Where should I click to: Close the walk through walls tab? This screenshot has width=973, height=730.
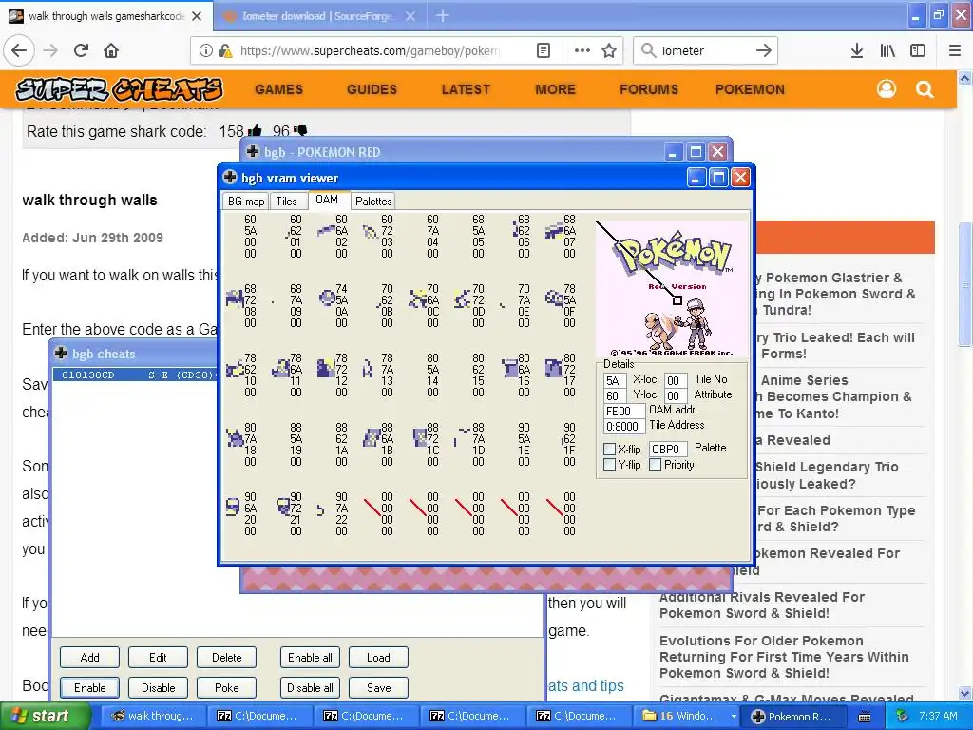pyautogui.click(x=197, y=16)
